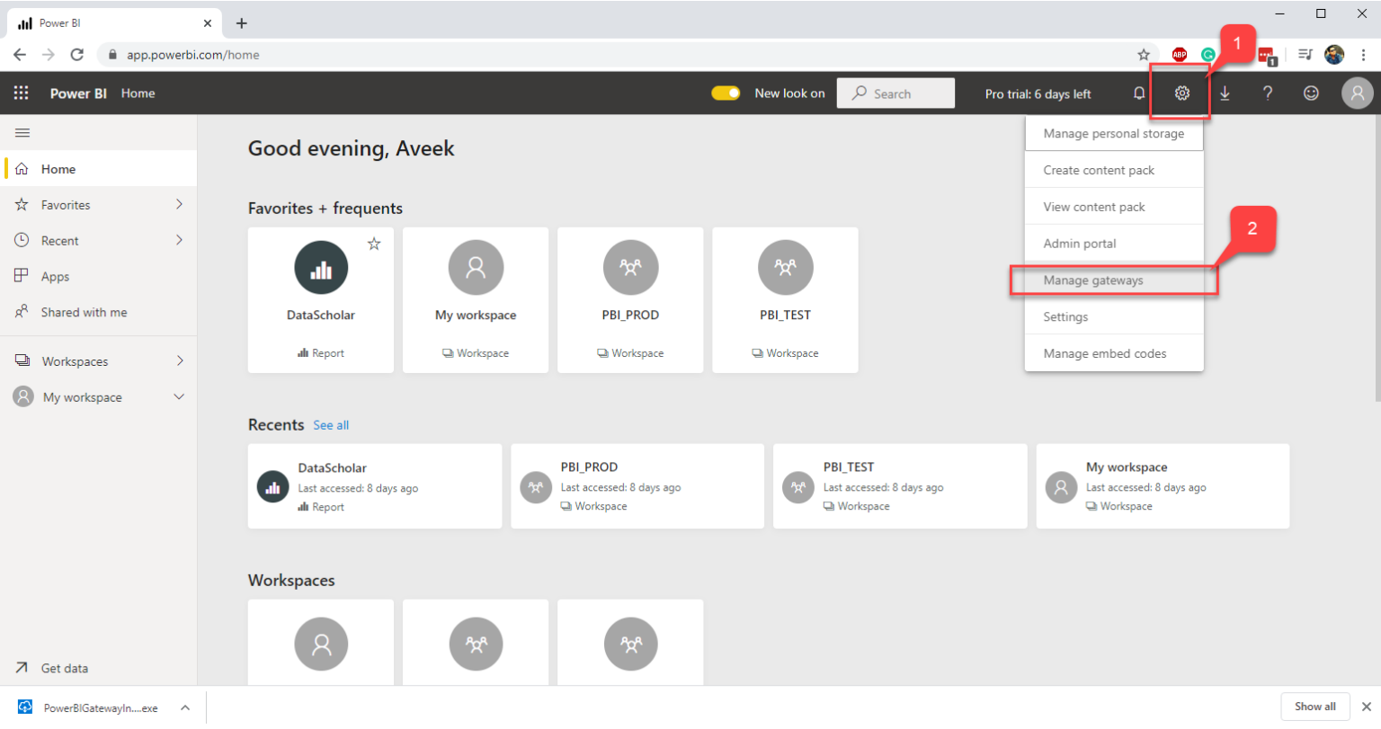This screenshot has height=729, width=1381.
Task: Open Apps in the navigation pane
Action: [x=99, y=277]
